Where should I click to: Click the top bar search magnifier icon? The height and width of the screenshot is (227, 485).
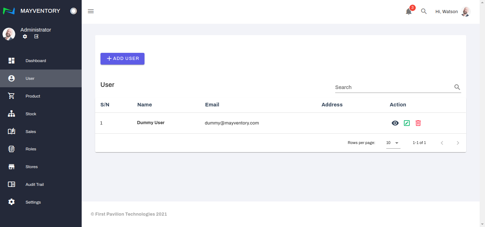424,11
